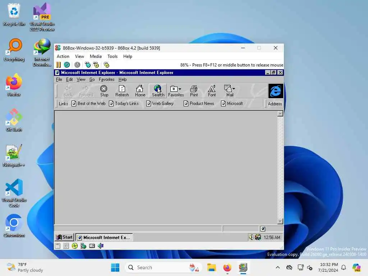
Task: Click the volume speaker in Windows 95 tray
Action: tap(251, 237)
